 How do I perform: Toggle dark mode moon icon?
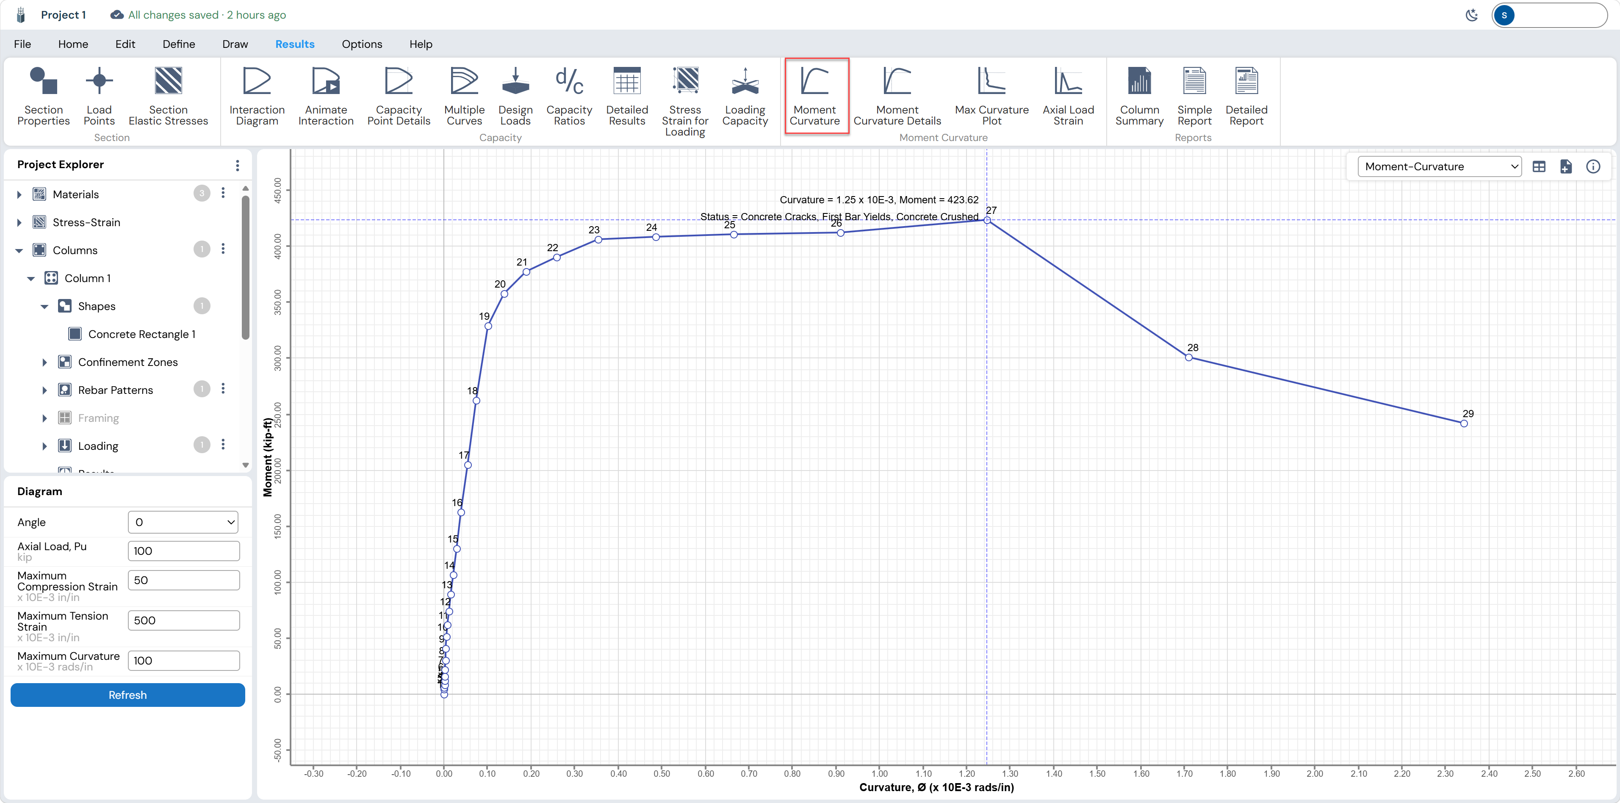(x=1472, y=15)
